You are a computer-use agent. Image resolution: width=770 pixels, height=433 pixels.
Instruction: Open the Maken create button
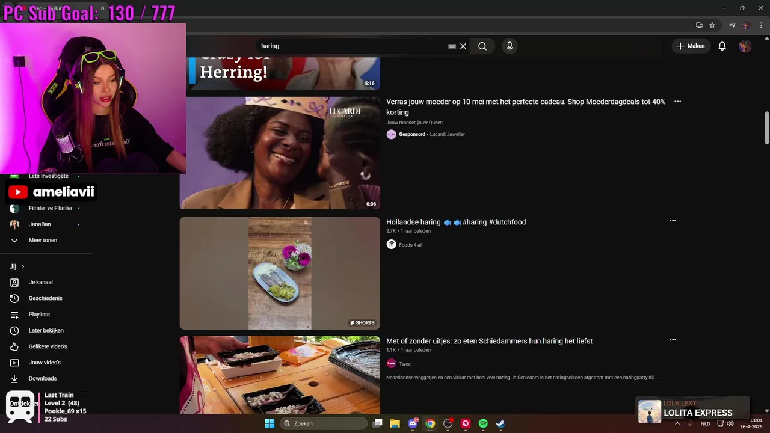691,46
